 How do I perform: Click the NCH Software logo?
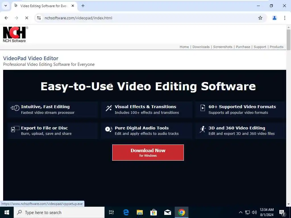coord(15,34)
